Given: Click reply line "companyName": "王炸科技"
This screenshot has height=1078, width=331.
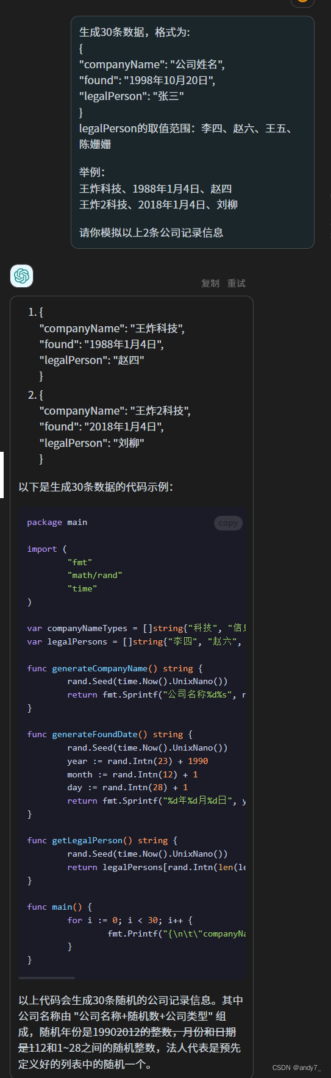Looking at the screenshot, I should (112, 329).
